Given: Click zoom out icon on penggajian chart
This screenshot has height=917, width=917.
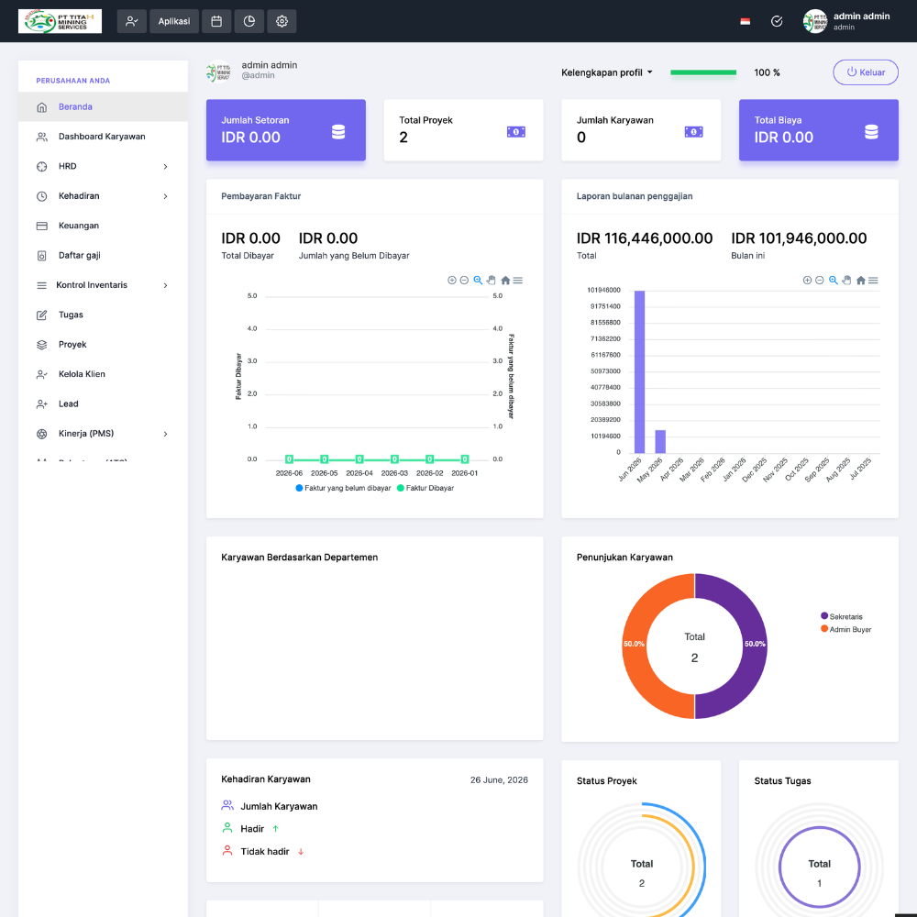Looking at the screenshot, I should tap(820, 280).
